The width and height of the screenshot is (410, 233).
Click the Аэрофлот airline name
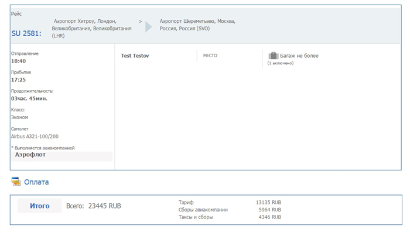click(x=30, y=155)
